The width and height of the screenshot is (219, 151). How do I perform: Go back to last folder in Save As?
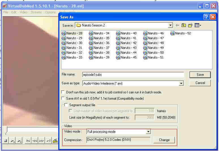177,25
